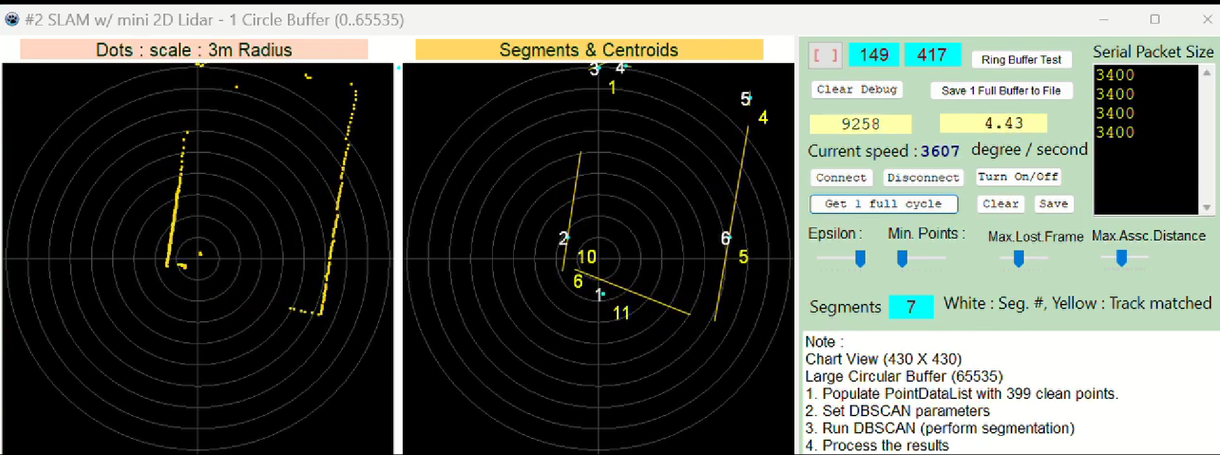This screenshot has height=455, width=1220.
Task: Click the 'Serial Packet Size' label
Action: [x=1153, y=52]
